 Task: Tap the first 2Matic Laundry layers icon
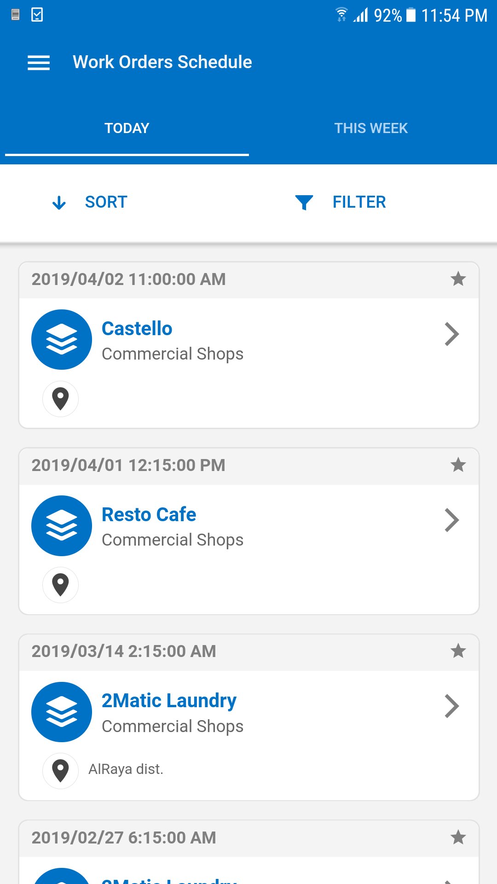click(x=62, y=712)
